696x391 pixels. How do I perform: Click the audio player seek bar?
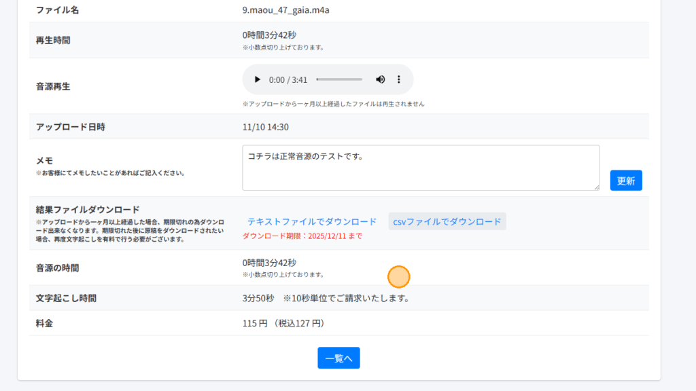(x=339, y=79)
